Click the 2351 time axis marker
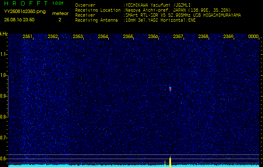The height and width of the screenshot is (167, 263). (x=28, y=36)
